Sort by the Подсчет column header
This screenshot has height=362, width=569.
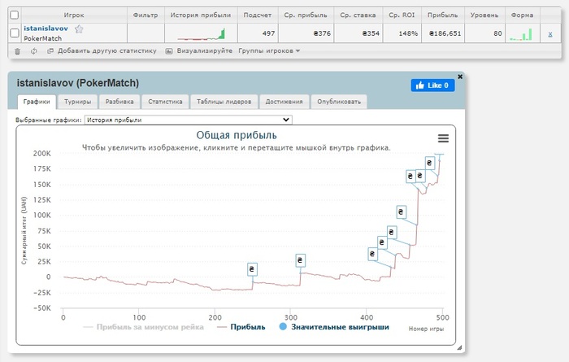pos(258,15)
